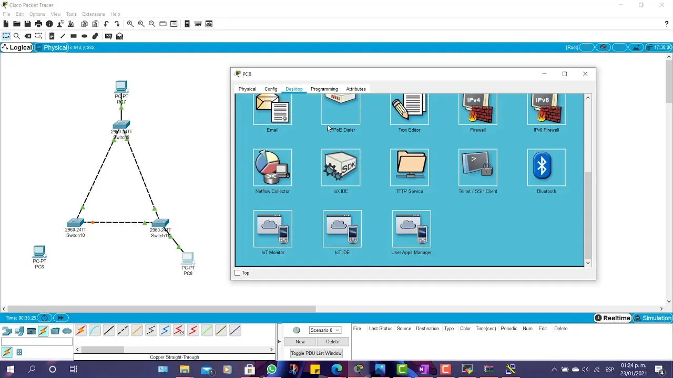Click the workspace horizontal scrollbar thumb
The width and height of the screenshot is (673, 378).
pyautogui.click(x=161, y=309)
